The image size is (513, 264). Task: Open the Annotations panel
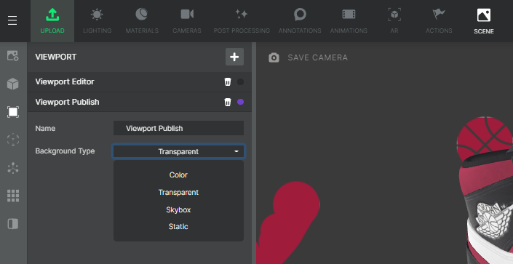(300, 21)
